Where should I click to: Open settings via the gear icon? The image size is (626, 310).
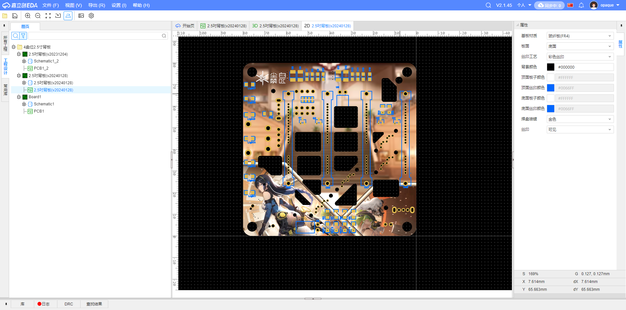91,16
